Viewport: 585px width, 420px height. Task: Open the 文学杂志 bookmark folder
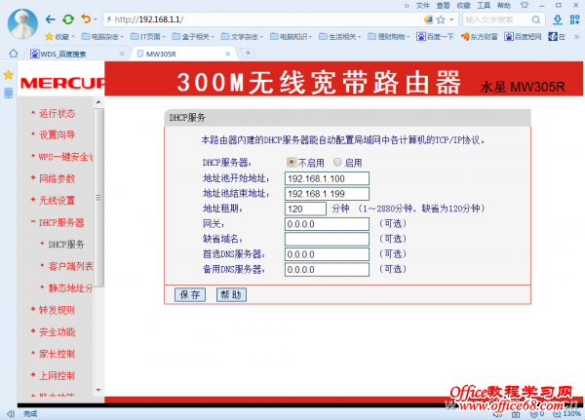click(242, 37)
